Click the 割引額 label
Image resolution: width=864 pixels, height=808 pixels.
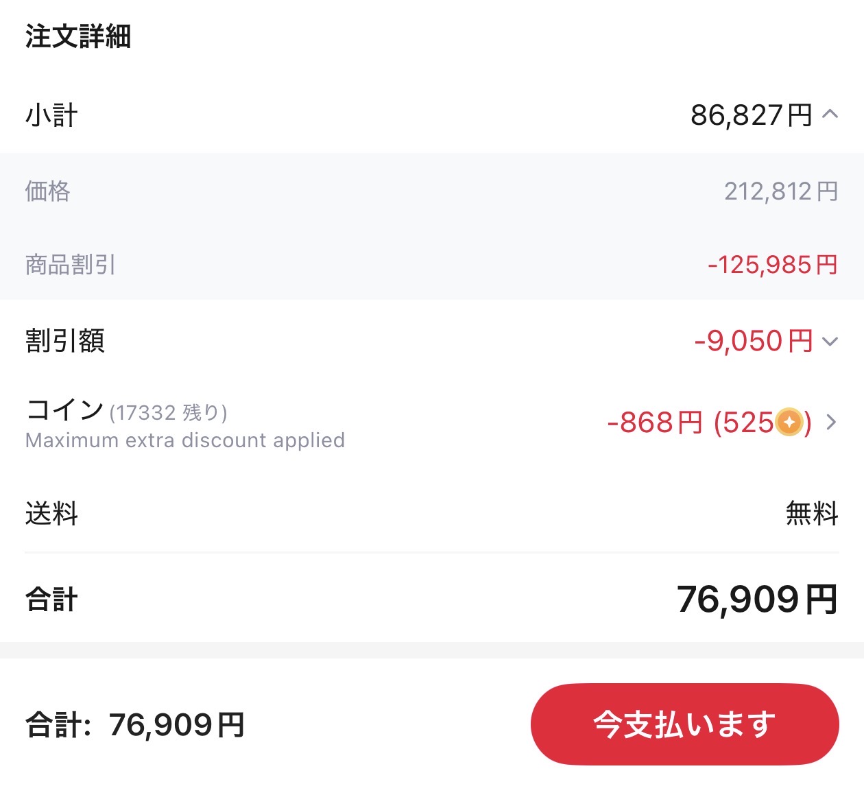click(65, 341)
